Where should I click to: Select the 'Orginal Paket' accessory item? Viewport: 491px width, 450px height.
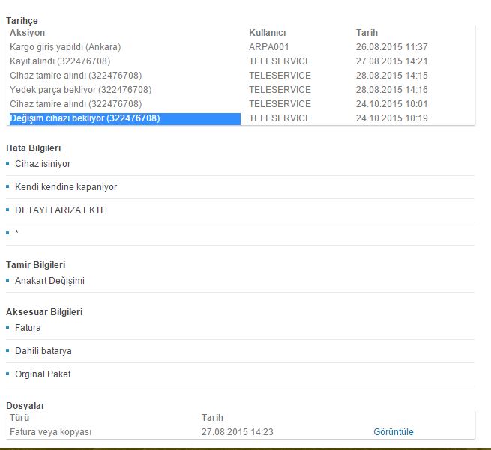(x=43, y=374)
